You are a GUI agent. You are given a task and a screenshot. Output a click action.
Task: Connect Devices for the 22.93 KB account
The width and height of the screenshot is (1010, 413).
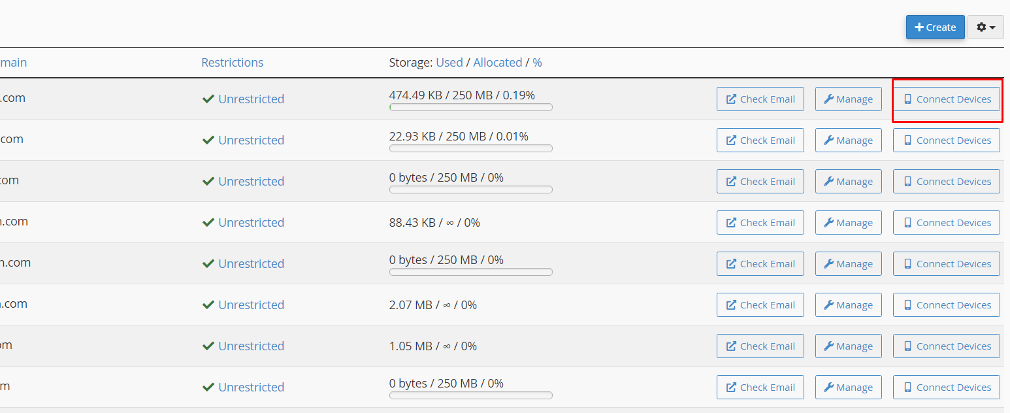[x=946, y=140]
